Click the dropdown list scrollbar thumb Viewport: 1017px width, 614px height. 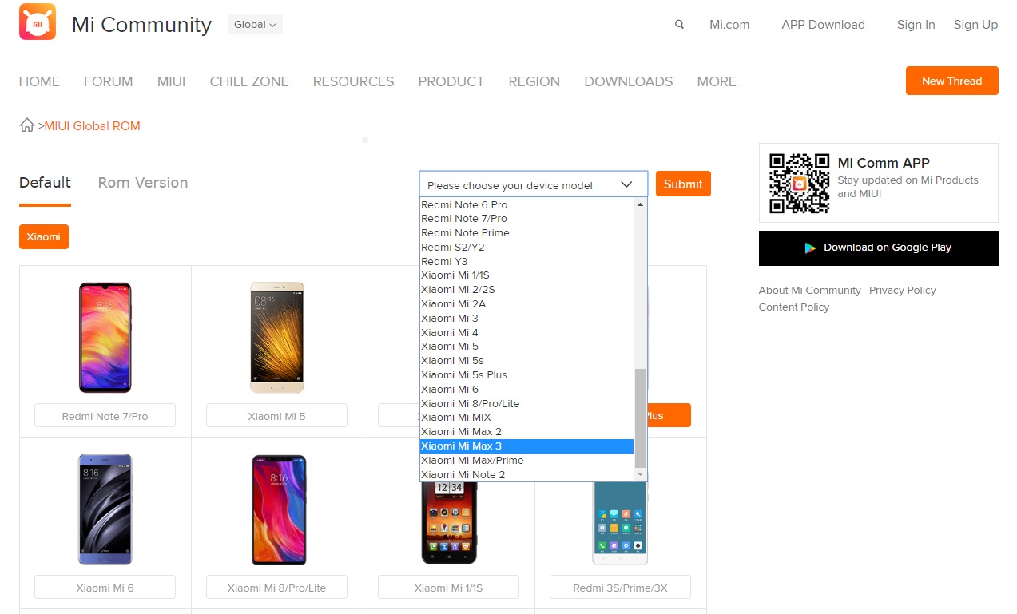click(x=640, y=418)
